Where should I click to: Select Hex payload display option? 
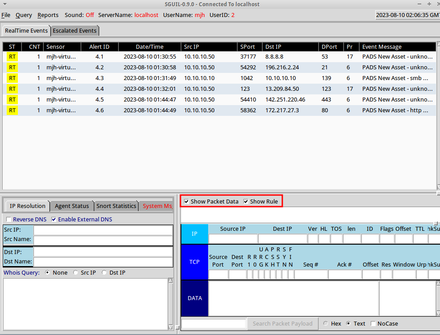pos(326,323)
